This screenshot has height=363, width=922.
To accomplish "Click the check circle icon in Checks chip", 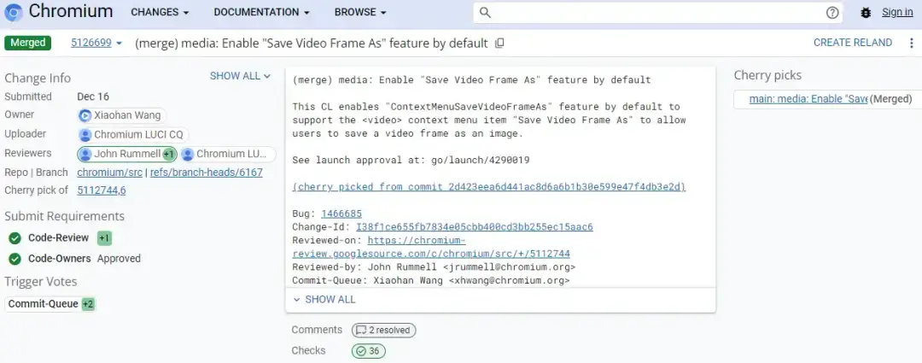I will point(361,351).
